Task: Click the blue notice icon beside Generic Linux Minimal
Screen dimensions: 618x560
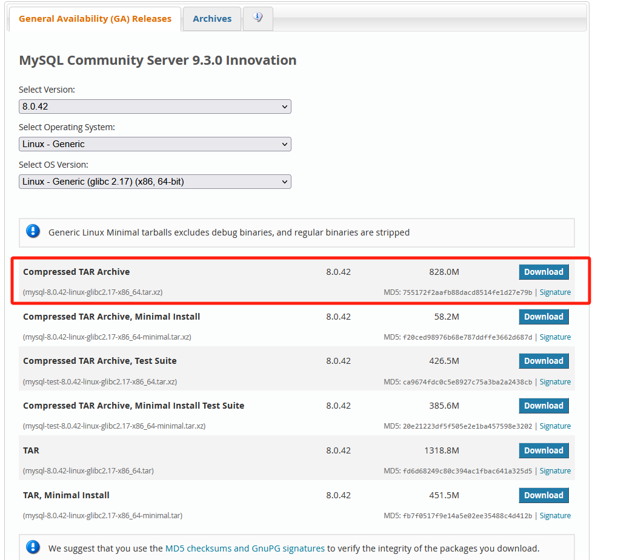Action: coord(33,231)
